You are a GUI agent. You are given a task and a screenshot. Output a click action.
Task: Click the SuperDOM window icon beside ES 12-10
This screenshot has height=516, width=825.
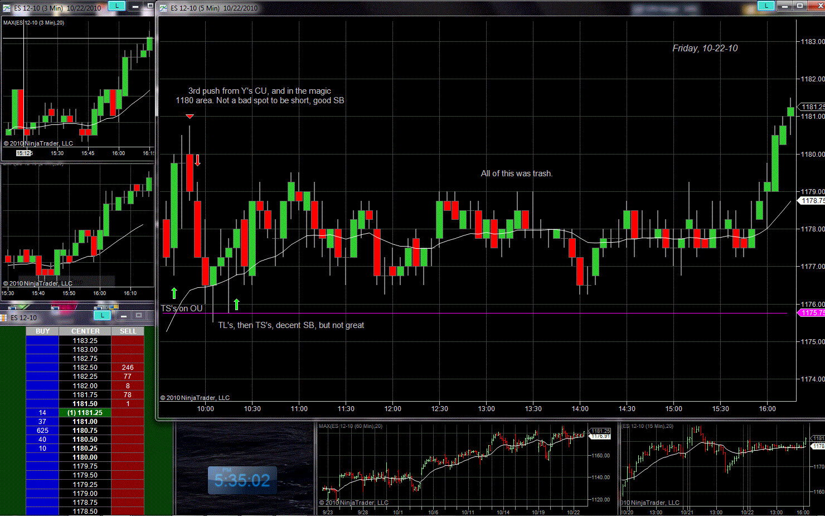coord(4,318)
